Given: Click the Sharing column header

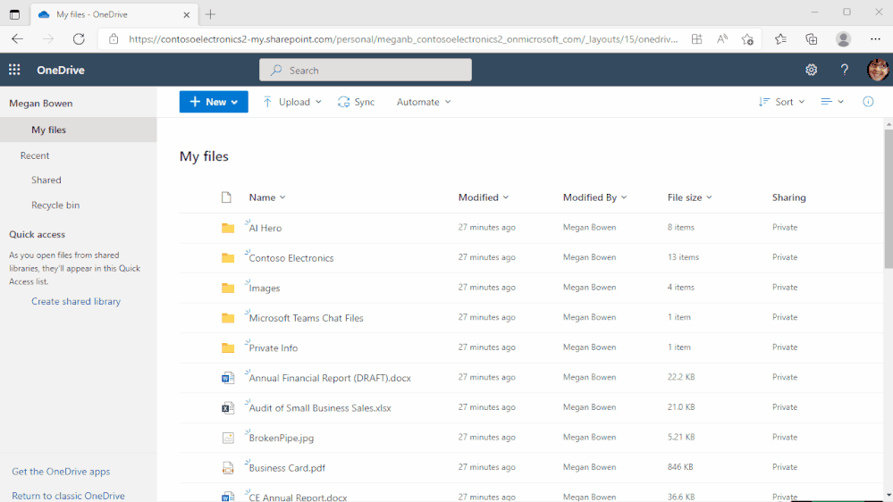Looking at the screenshot, I should click(788, 197).
